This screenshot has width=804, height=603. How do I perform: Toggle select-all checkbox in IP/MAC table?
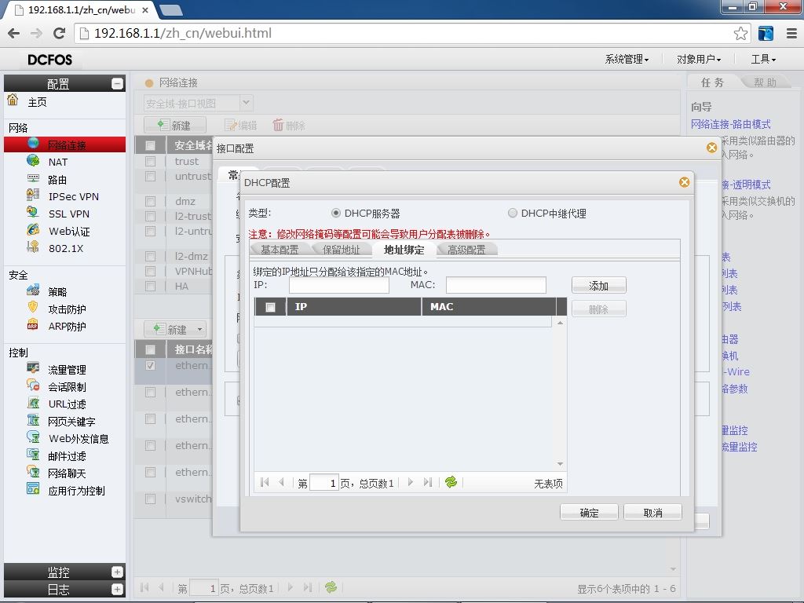270,307
